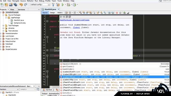Viewport: 171px width, 96px height.
Task: Click the Toggle Bookmark icon in editor toolbar
Action: tap(105, 13)
